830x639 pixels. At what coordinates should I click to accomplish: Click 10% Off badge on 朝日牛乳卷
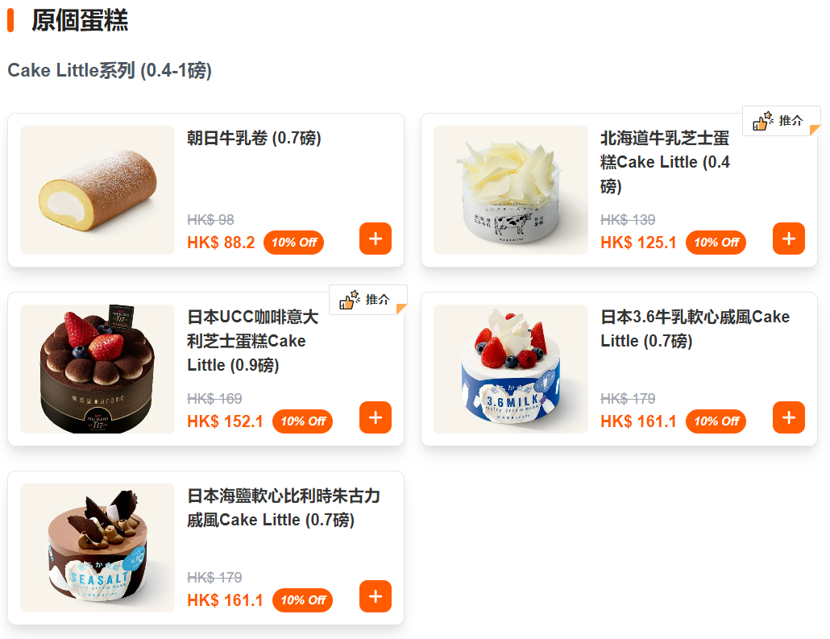pos(294,243)
